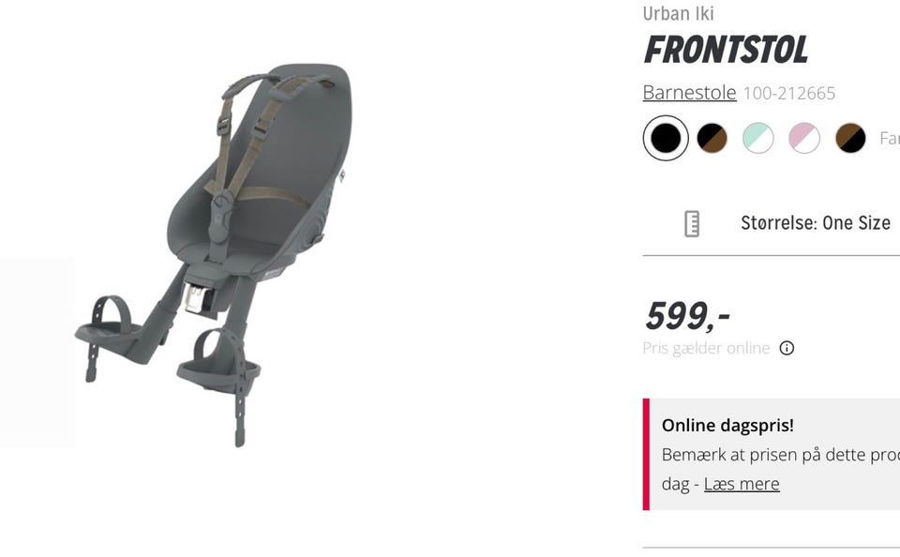Open the Barnestole category link
The image size is (900, 557).
[x=689, y=93]
